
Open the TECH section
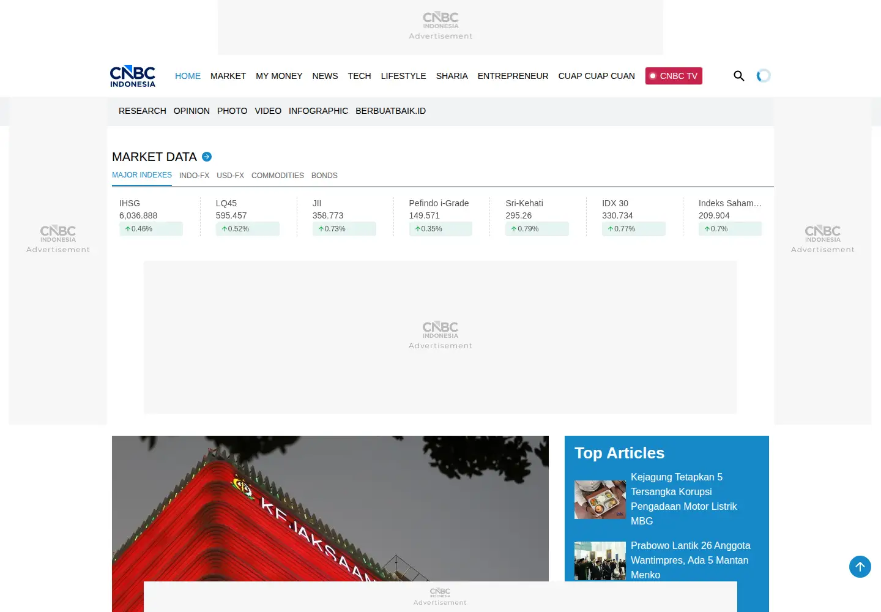(359, 76)
